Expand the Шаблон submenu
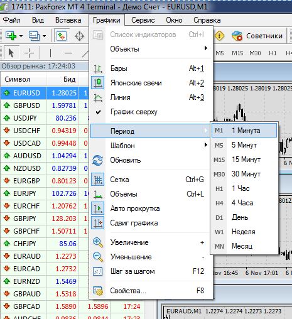The image size is (292, 319). (x=151, y=146)
